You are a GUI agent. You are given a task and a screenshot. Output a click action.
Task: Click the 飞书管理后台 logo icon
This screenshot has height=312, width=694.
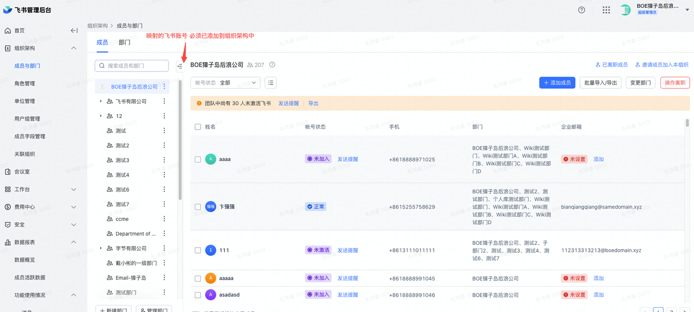(8, 10)
